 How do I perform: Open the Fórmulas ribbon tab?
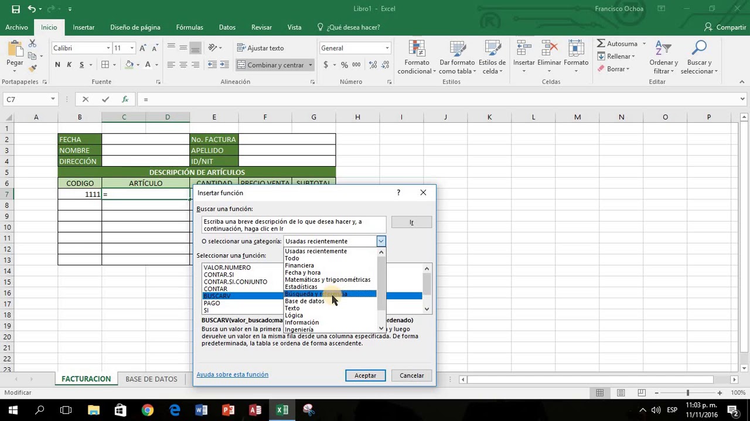pyautogui.click(x=190, y=27)
